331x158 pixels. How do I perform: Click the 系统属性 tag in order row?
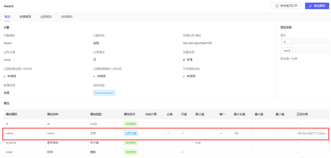131,152
